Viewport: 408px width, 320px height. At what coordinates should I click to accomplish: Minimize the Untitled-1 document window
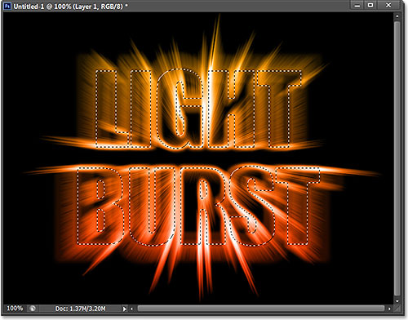[x=357, y=5]
